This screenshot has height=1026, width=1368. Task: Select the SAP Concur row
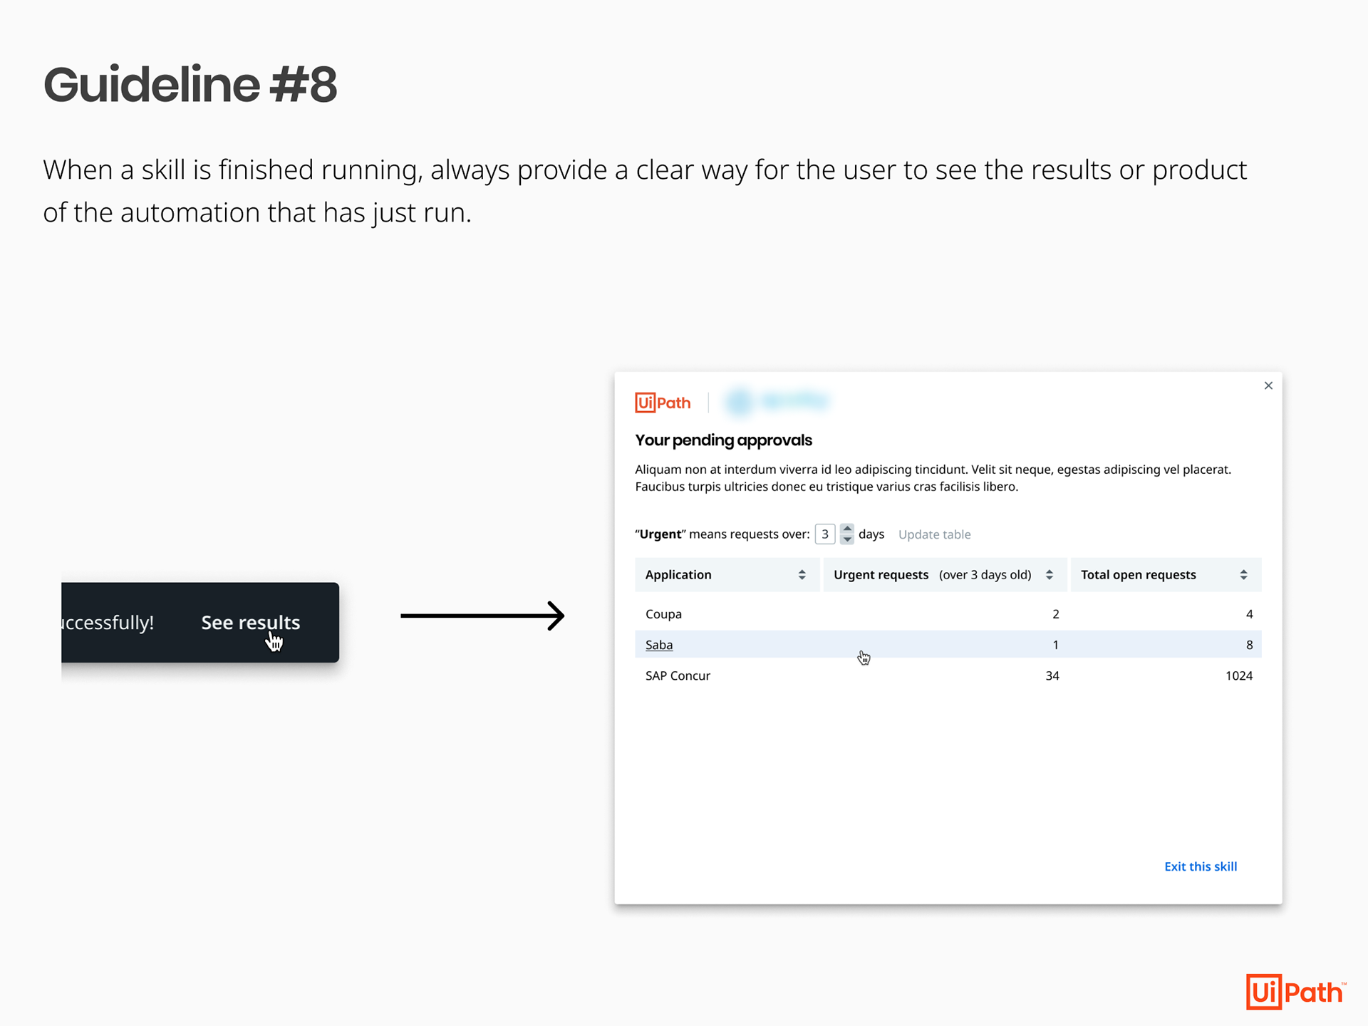(x=678, y=675)
